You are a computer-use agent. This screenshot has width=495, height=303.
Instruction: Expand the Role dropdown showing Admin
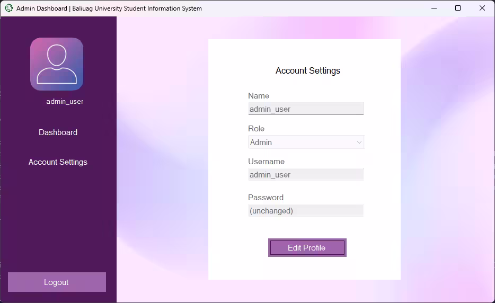coord(306,142)
